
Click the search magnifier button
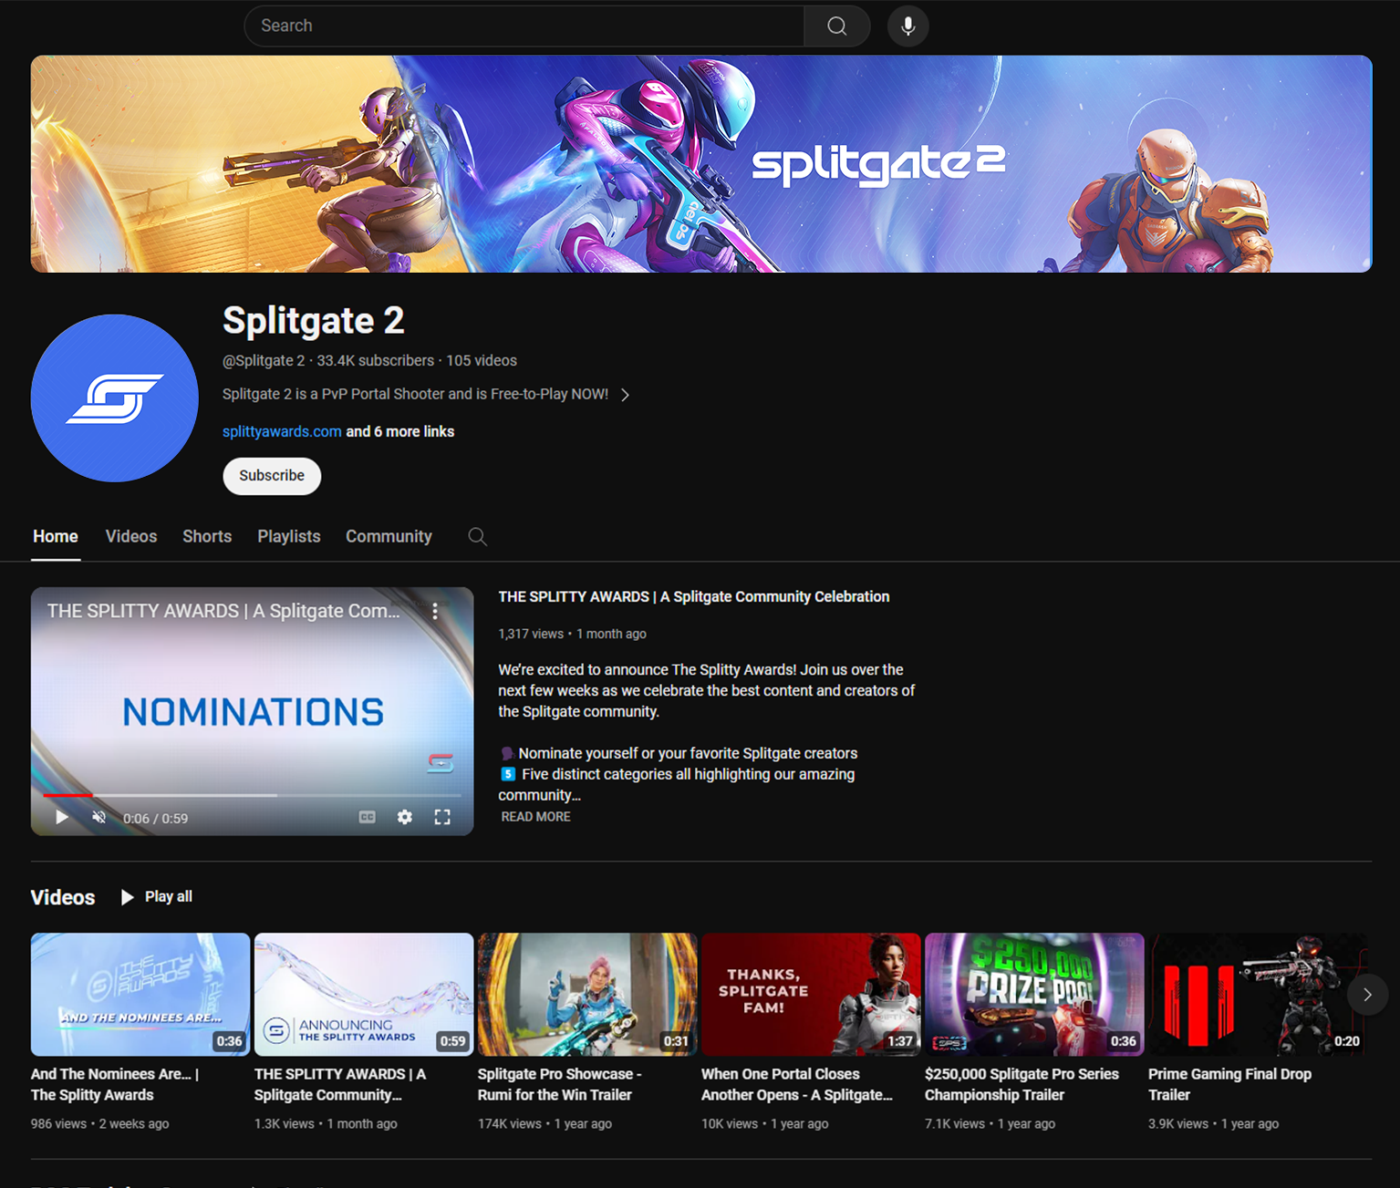[x=836, y=26]
